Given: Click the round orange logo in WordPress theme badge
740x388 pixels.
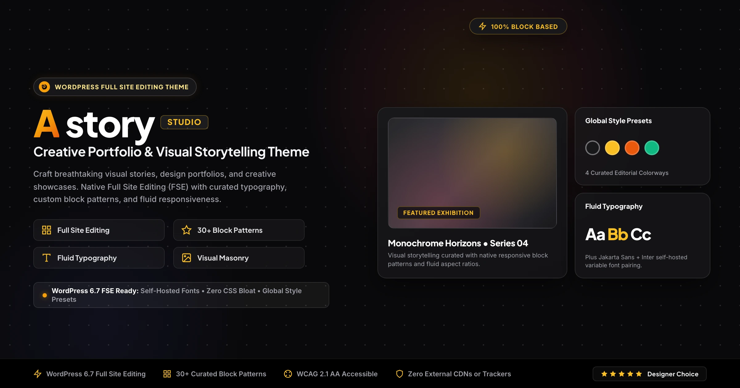Looking at the screenshot, I should tap(44, 87).
